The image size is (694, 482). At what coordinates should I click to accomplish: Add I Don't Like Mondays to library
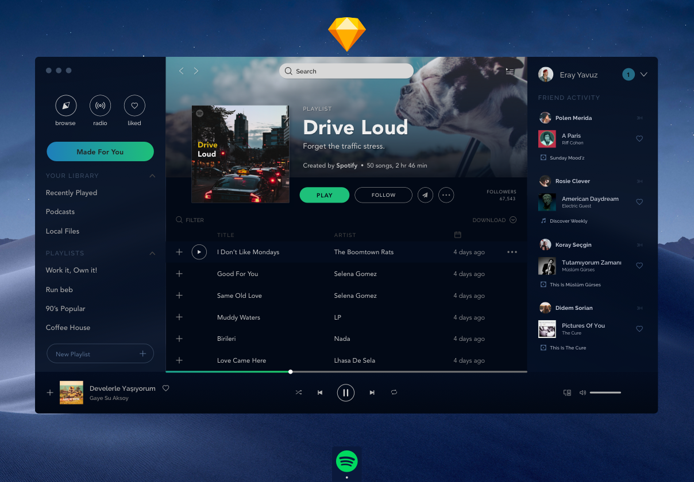[x=179, y=252]
